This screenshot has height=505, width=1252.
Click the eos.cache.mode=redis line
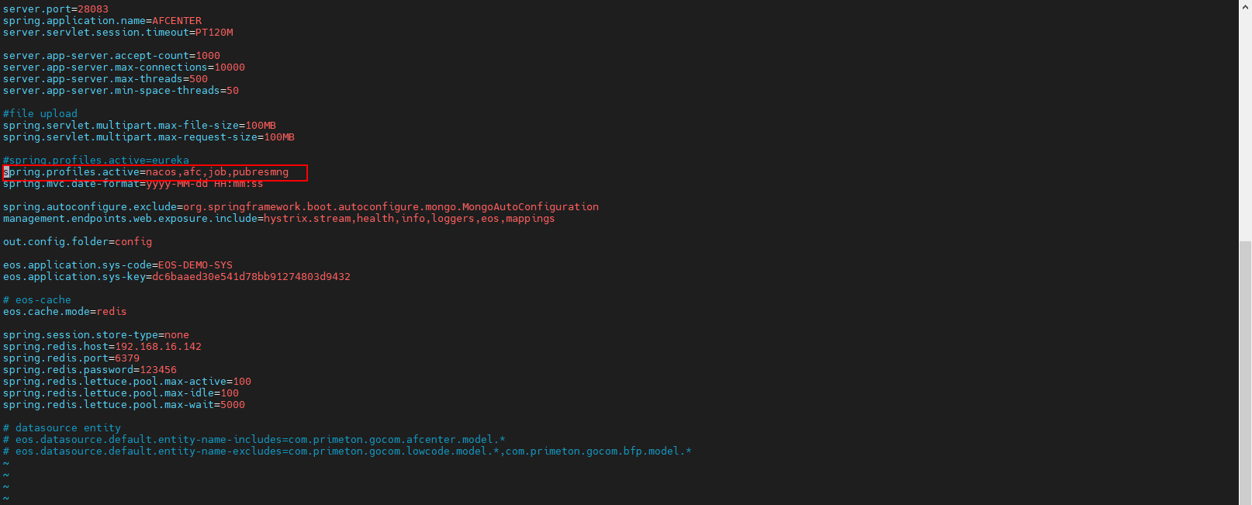click(65, 312)
